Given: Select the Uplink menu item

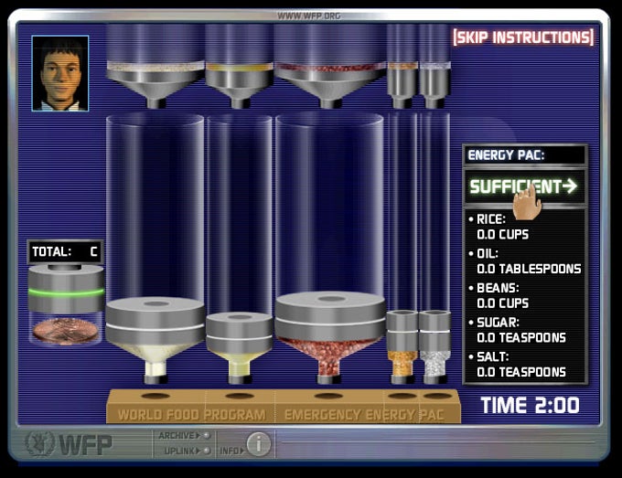Looking at the screenshot, I should pyautogui.click(x=187, y=451).
